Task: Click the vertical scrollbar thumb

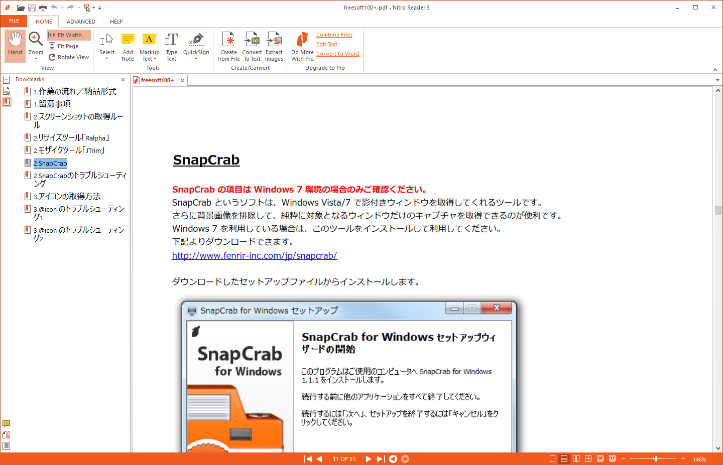Action: [718, 210]
